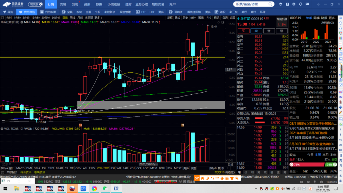Switch to 日线 daily period
The height and width of the screenshot is (193, 343).
pos(65,18)
